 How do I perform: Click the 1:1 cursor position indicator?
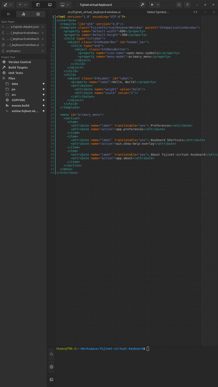tap(195, 12)
